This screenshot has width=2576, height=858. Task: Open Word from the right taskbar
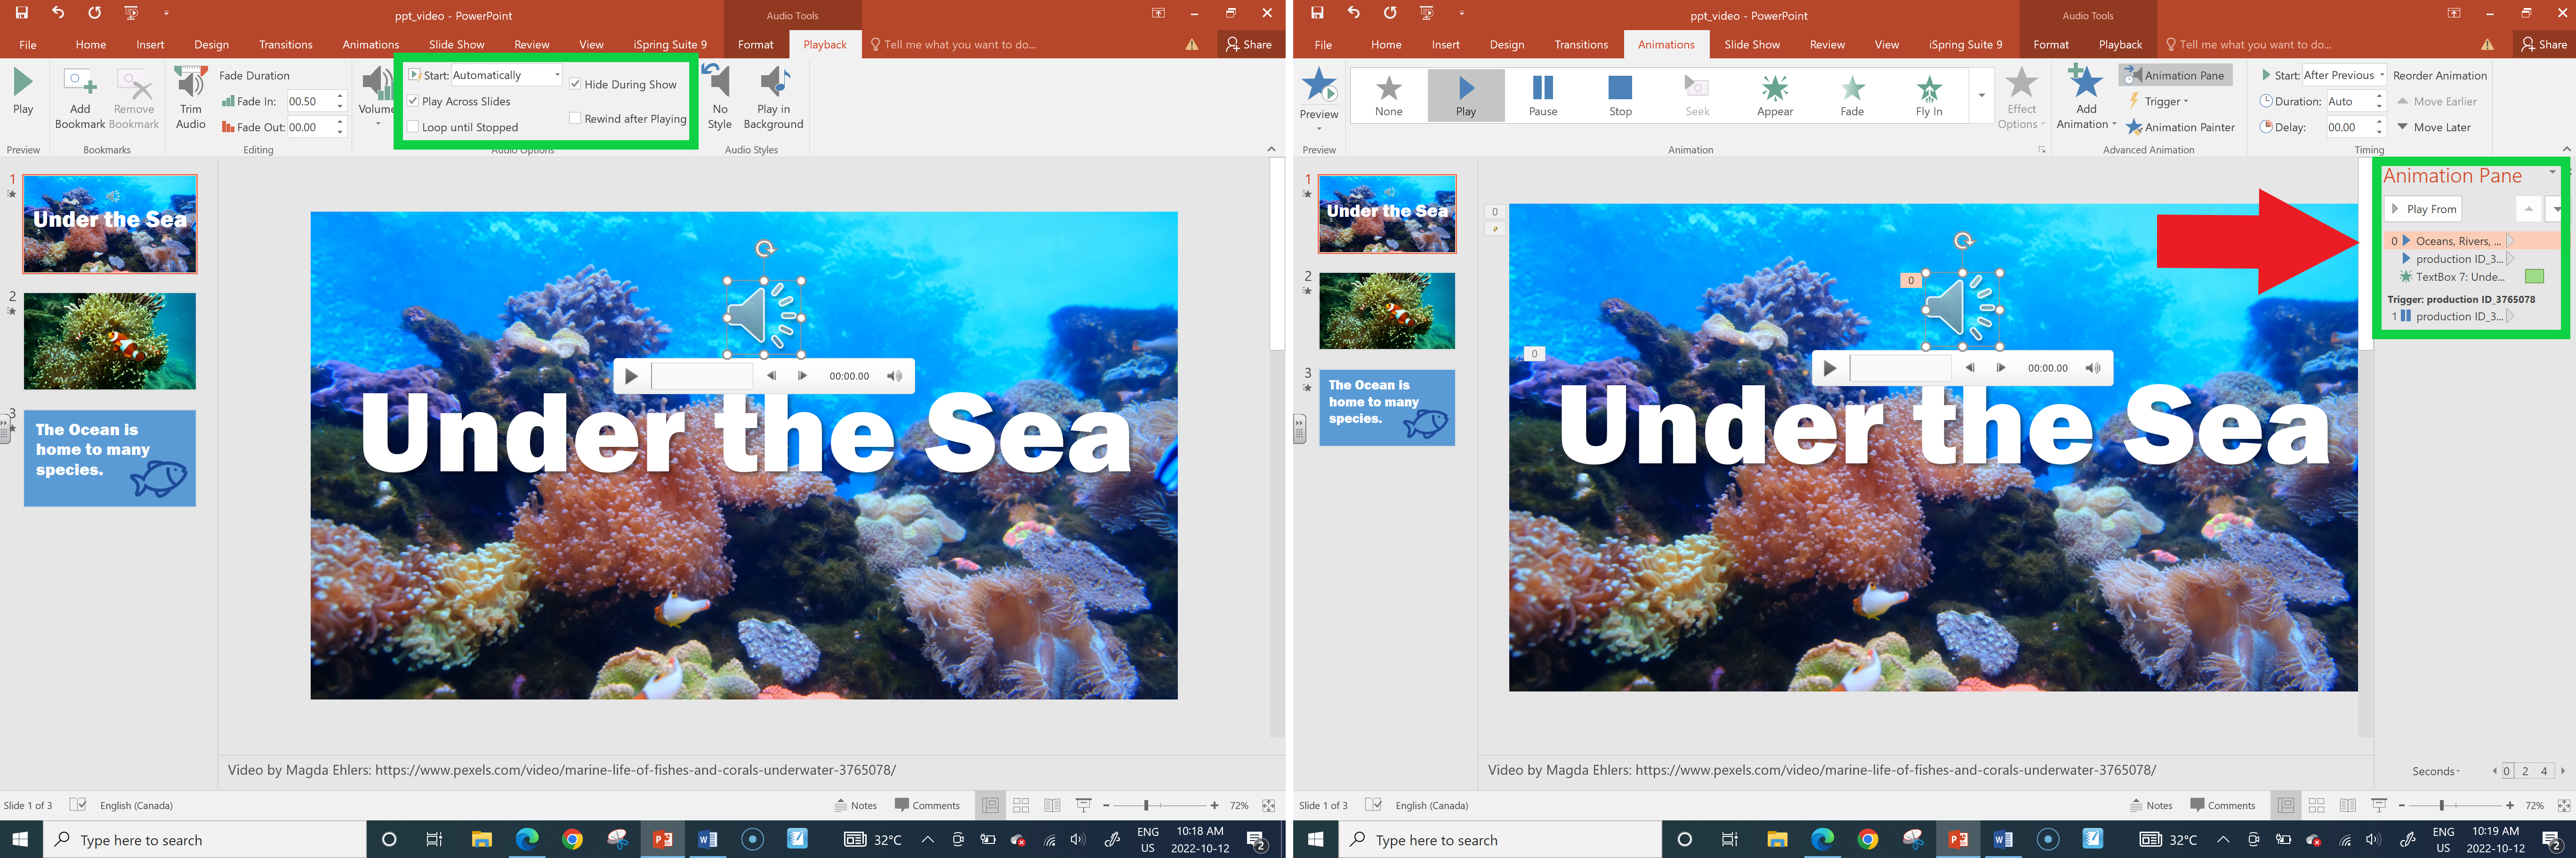point(2003,839)
